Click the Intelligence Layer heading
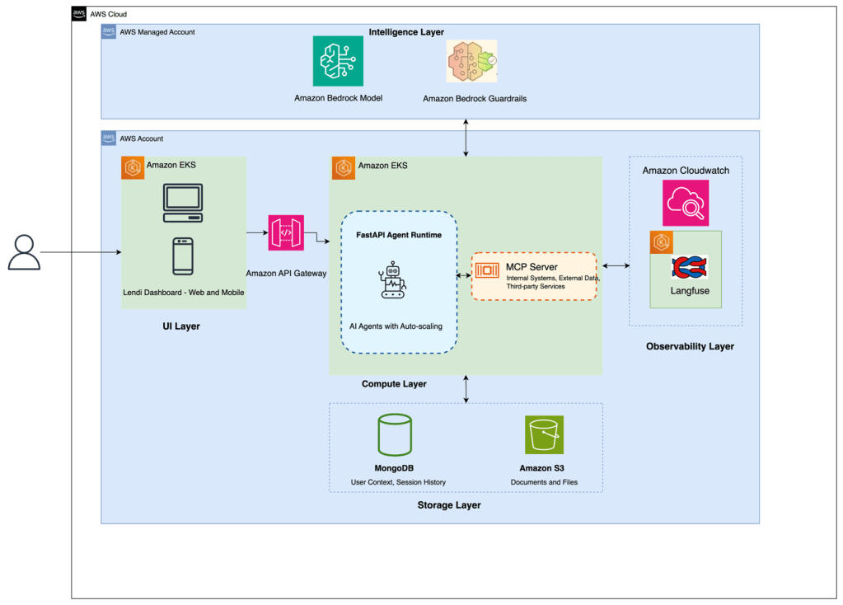This screenshot has height=605, width=843. [406, 32]
